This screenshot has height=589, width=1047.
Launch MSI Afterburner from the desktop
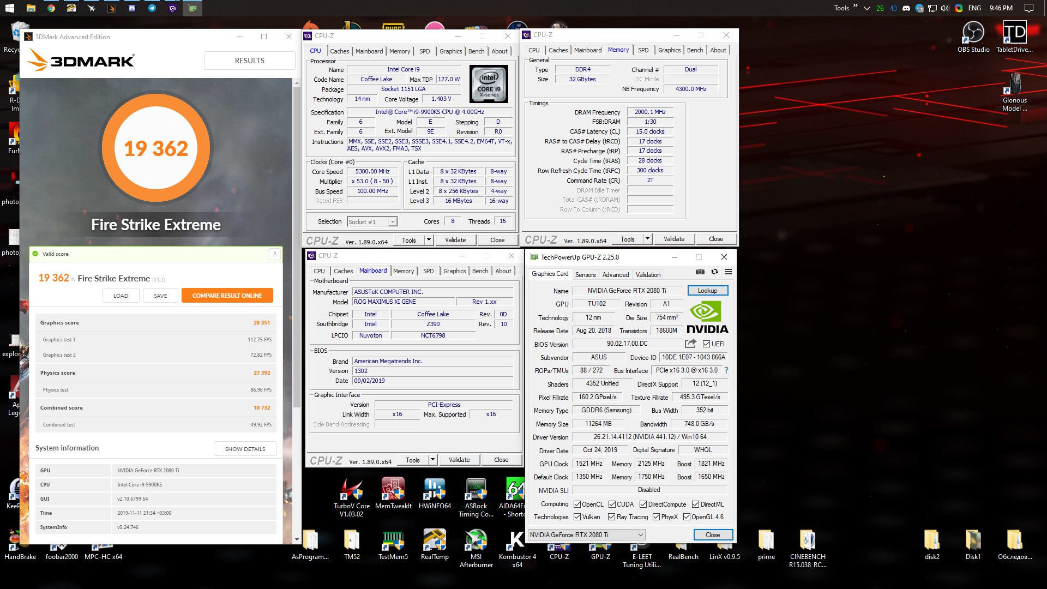pos(476,549)
